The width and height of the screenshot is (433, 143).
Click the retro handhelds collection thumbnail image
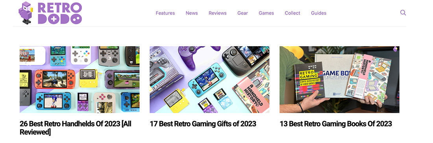[x=80, y=80]
